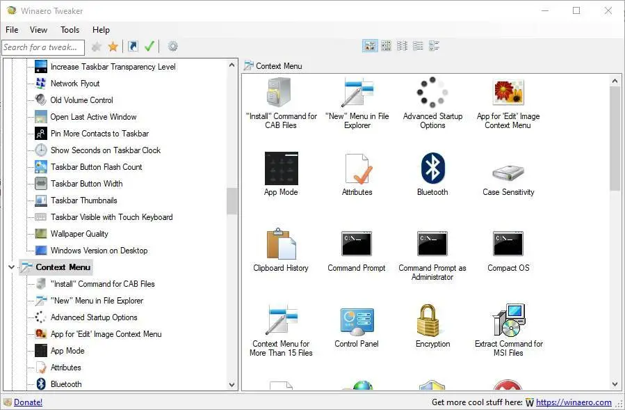Select the Encryption padlock icon
Viewport: 625px width, 410px height.
(428, 320)
